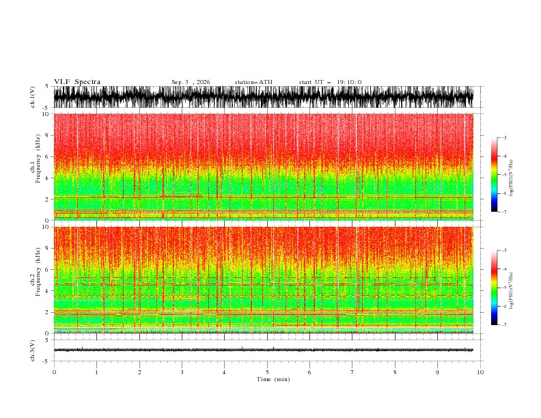The width and height of the screenshot is (541, 418).
Task: Click the 10 minute tick on time axis
Action: [x=480, y=372]
